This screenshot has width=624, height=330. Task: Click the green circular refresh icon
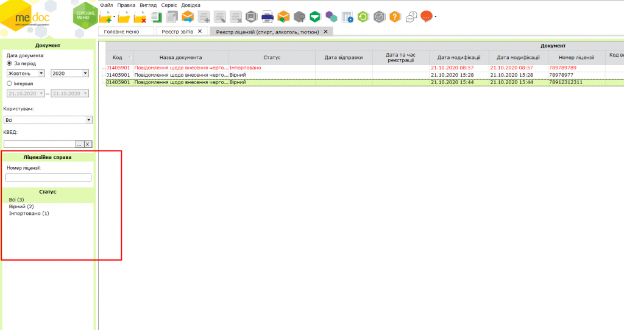(363, 16)
